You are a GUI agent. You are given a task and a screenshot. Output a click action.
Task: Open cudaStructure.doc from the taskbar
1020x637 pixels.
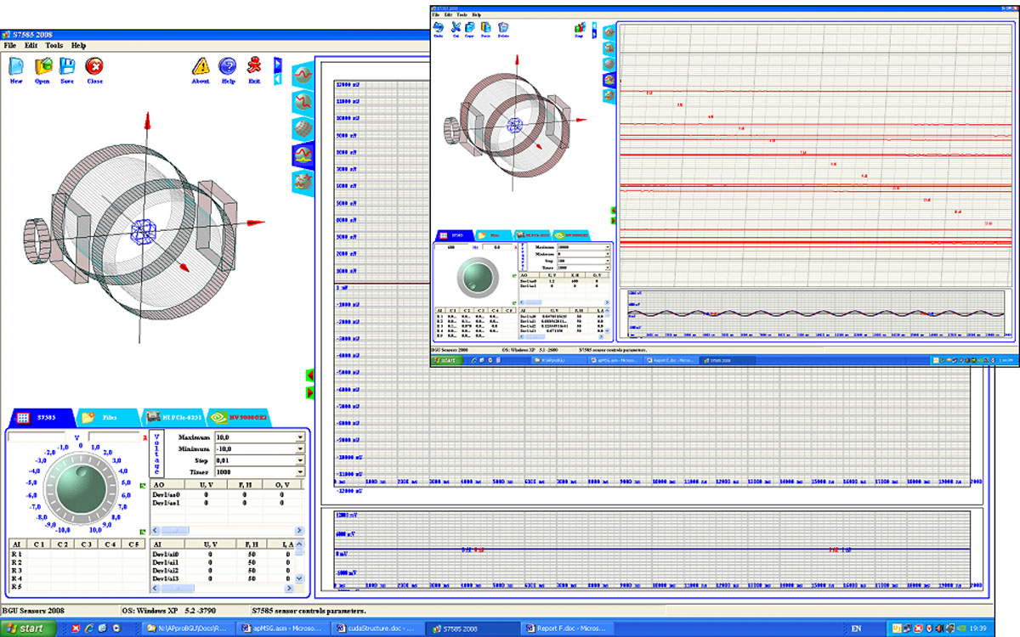pyautogui.click(x=373, y=629)
